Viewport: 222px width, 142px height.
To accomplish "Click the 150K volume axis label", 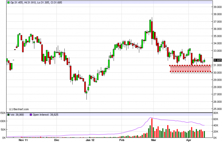I will (3, 113).
